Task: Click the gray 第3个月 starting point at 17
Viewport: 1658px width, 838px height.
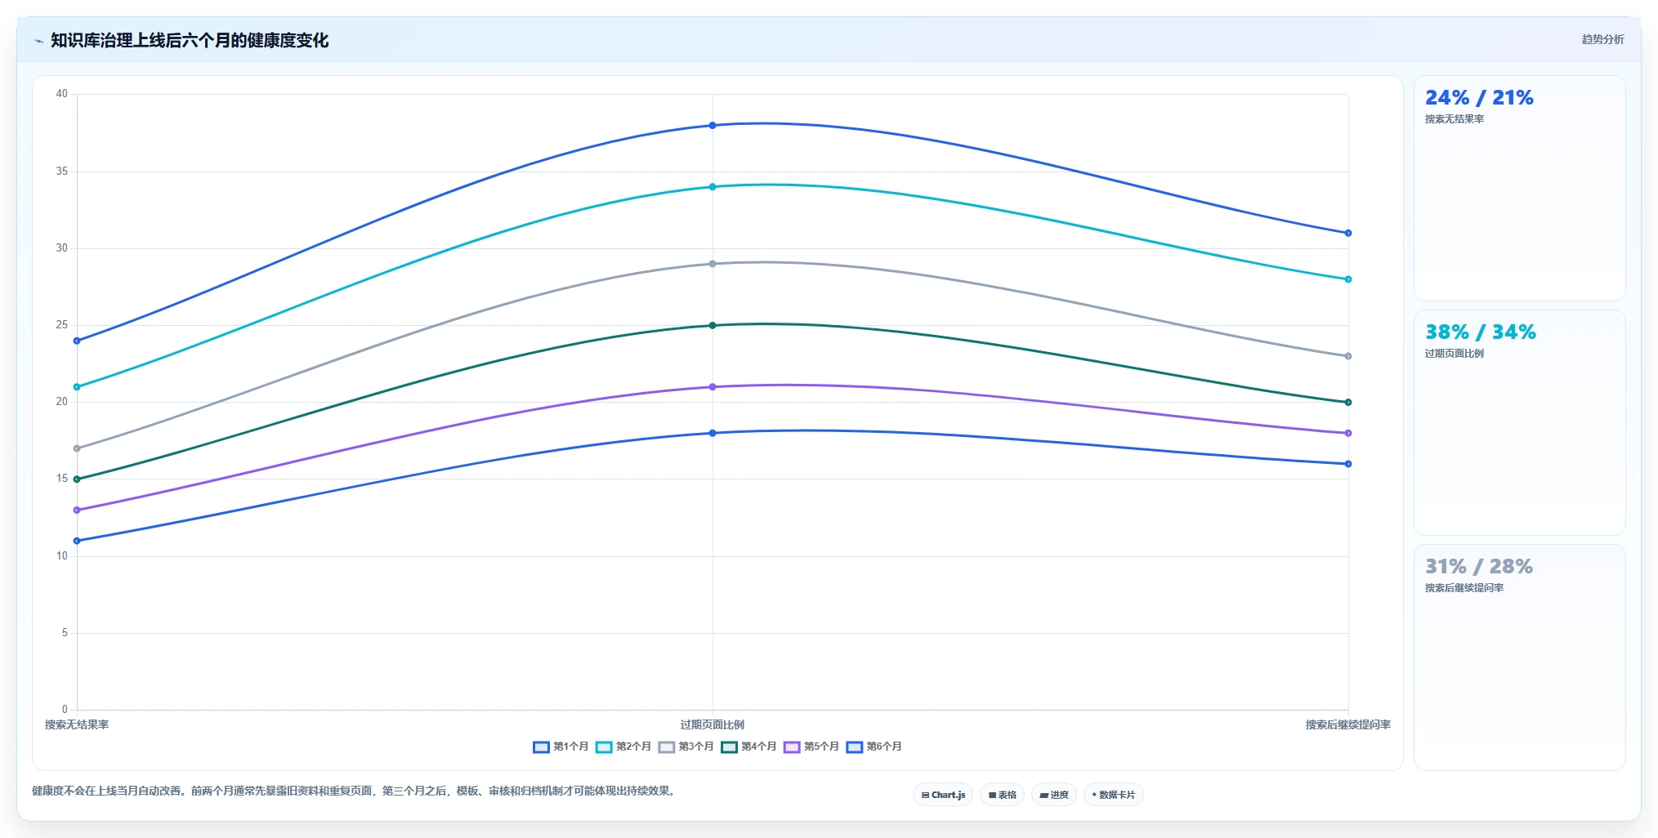Action: point(77,448)
